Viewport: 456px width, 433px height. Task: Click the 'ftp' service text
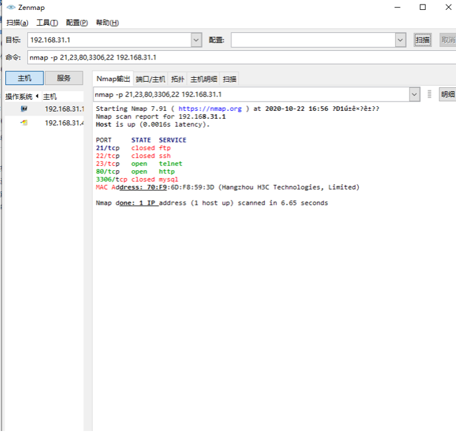pyautogui.click(x=165, y=148)
